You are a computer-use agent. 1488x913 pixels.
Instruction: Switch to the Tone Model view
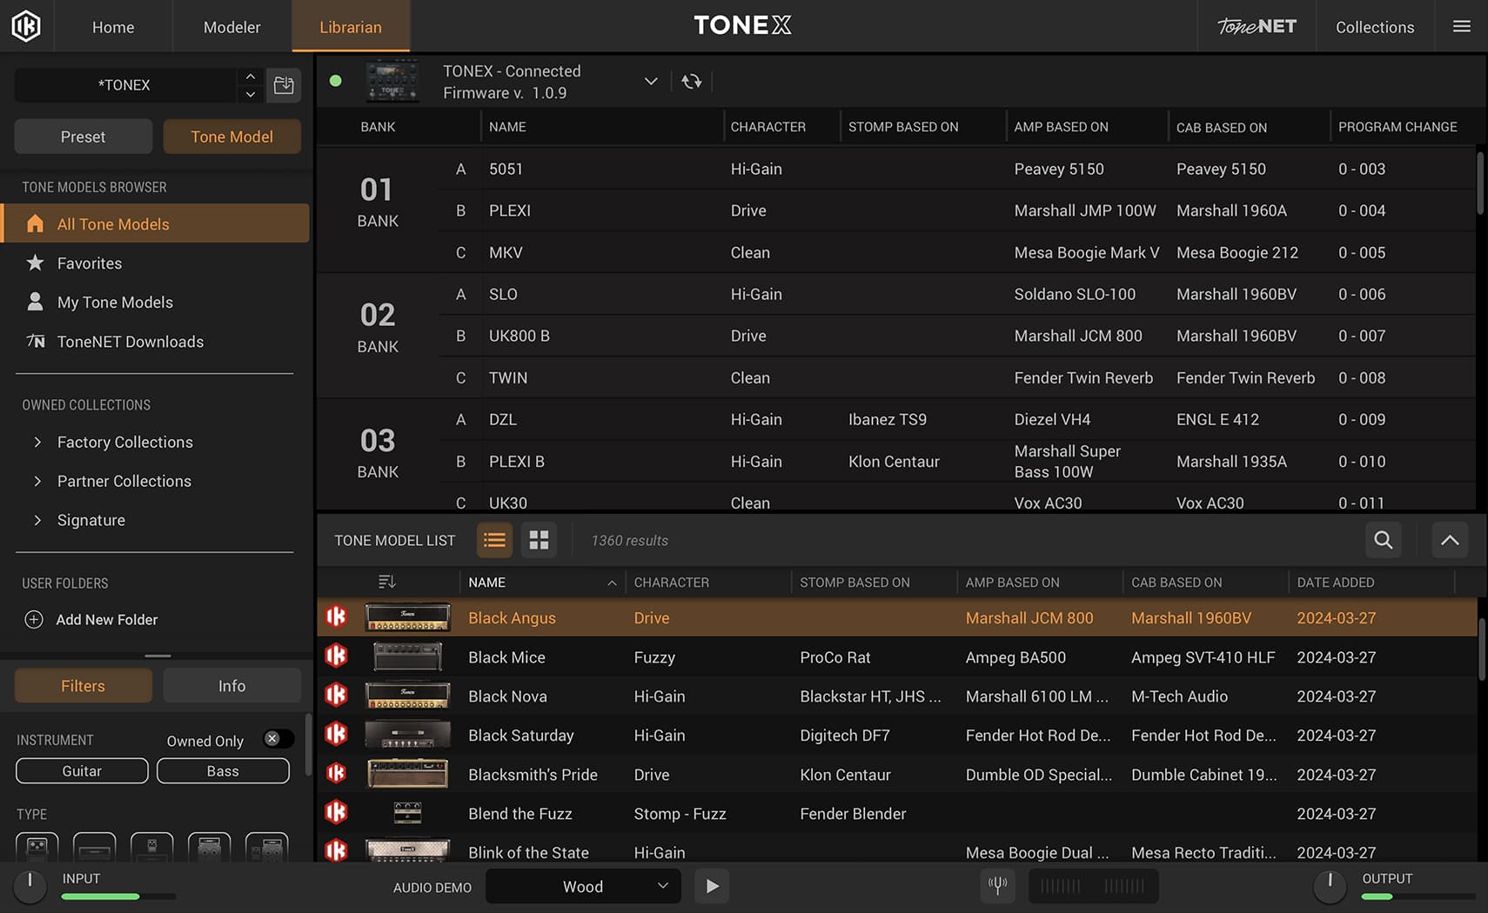(231, 136)
